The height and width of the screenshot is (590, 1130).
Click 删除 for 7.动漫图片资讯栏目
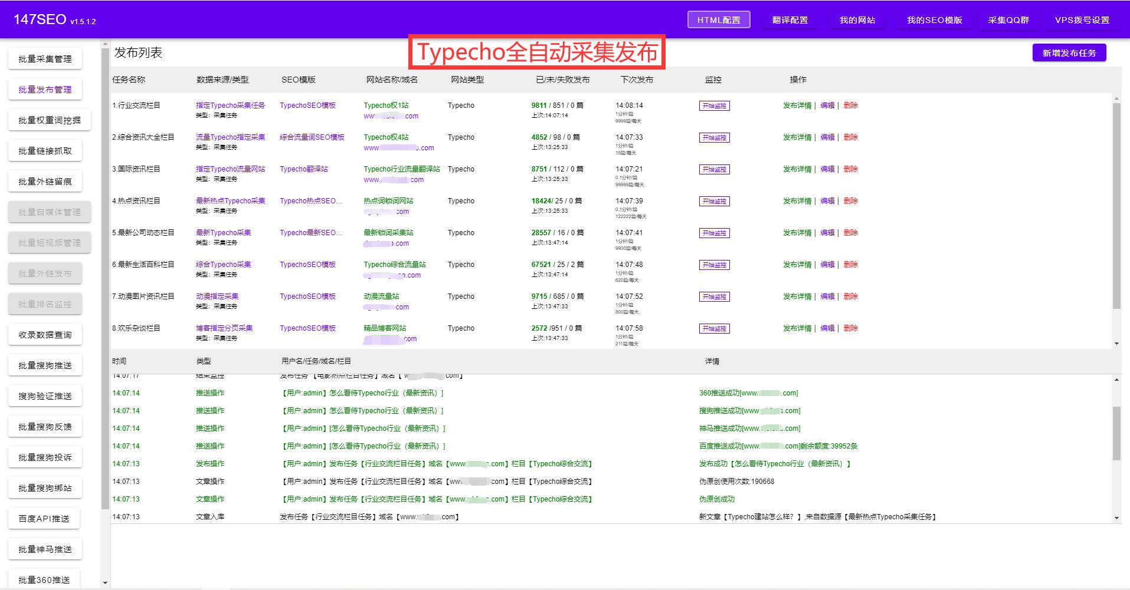850,296
